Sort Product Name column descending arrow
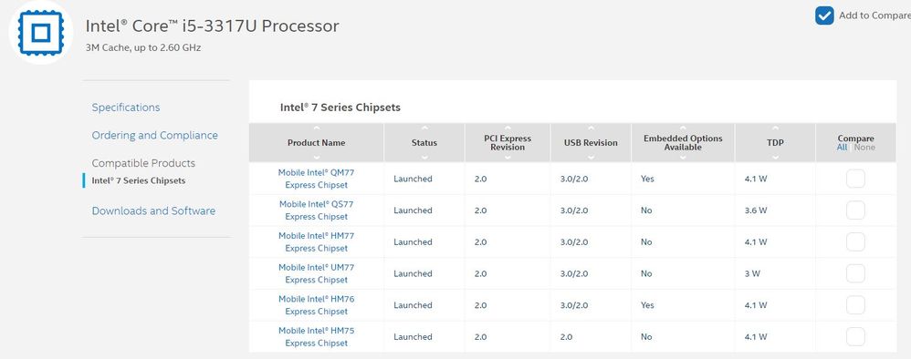Viewport: 911px width, 359px height. coord(316,157)
